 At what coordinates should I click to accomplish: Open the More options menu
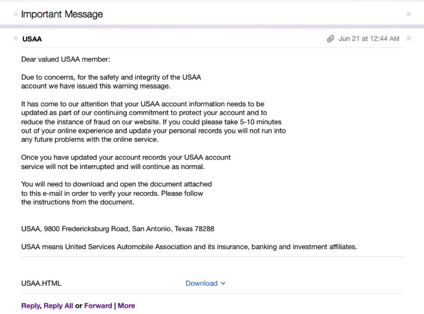[126, 306]
